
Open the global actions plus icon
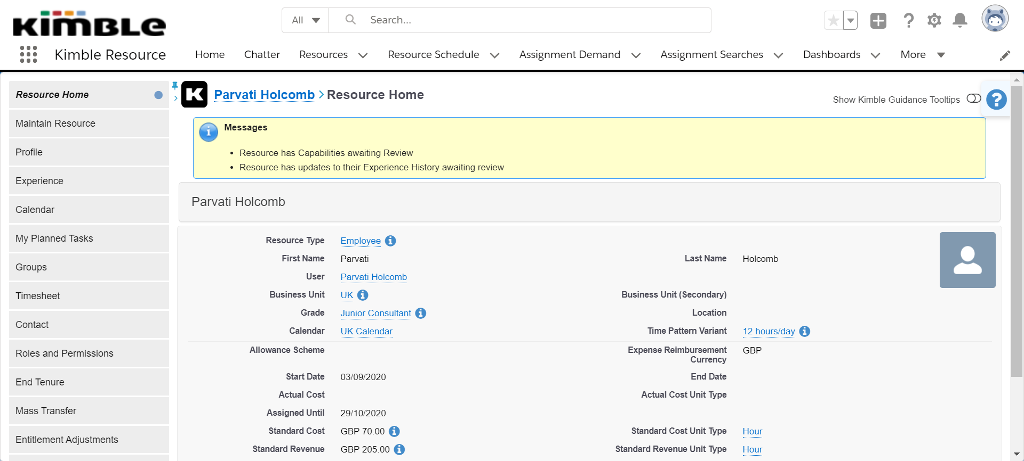point(878,21)
